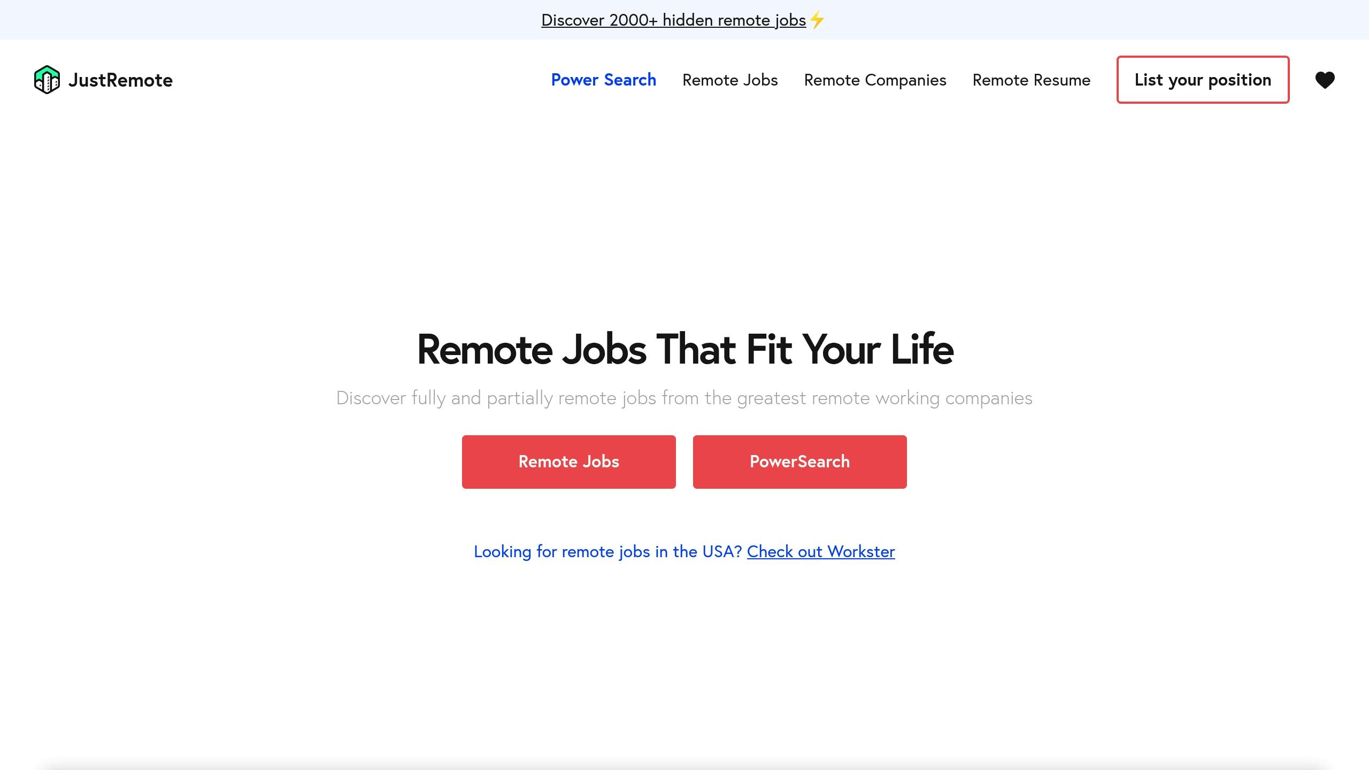1369x770 pixels.
Task: Click the hexagon brand logo mark
Action: (47, 80)
